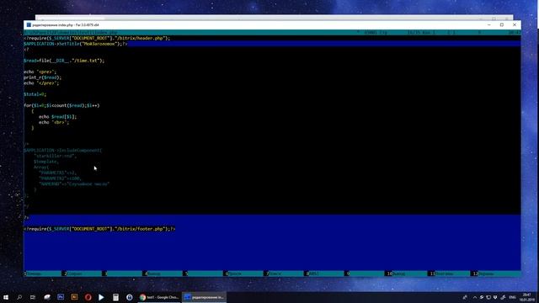The image size is (539, 303).
Task: Click the editor title bar text
Action: point(66,24)
